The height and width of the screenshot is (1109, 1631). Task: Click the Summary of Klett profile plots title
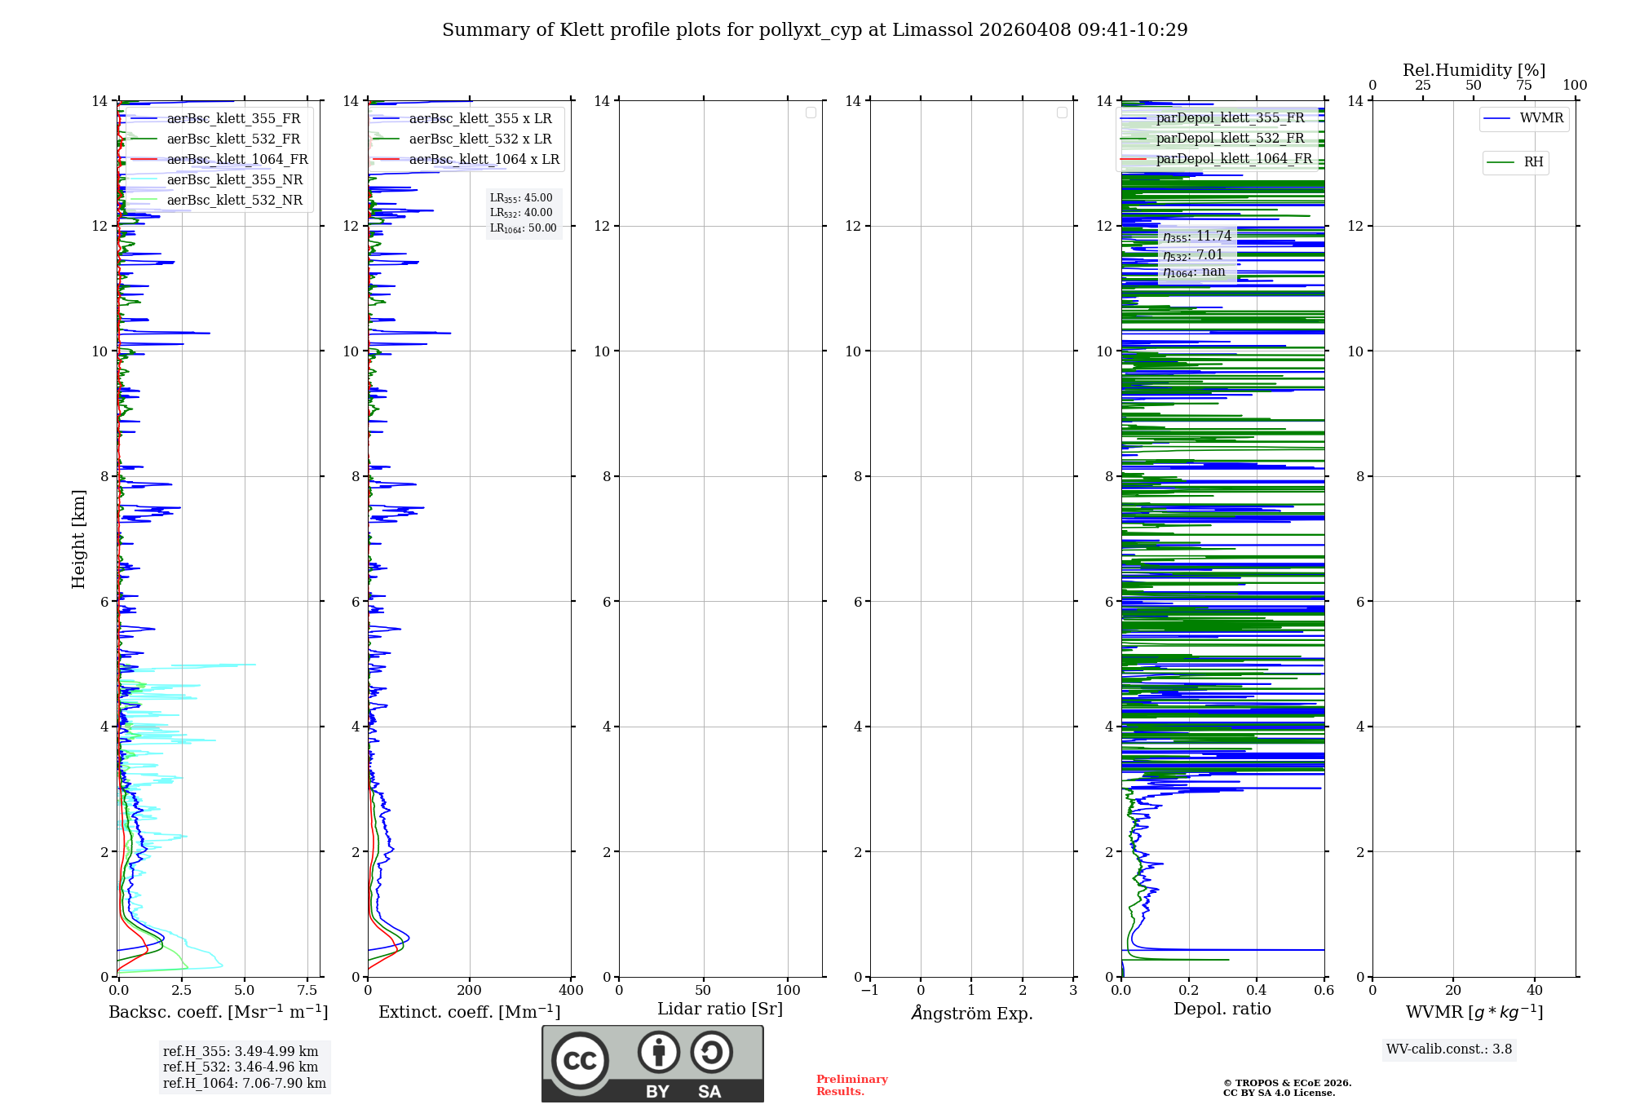(x=814, y=30)
